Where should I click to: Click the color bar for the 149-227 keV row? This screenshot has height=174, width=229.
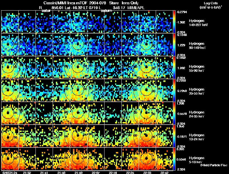pyautogui.click(x=174, y=22)
